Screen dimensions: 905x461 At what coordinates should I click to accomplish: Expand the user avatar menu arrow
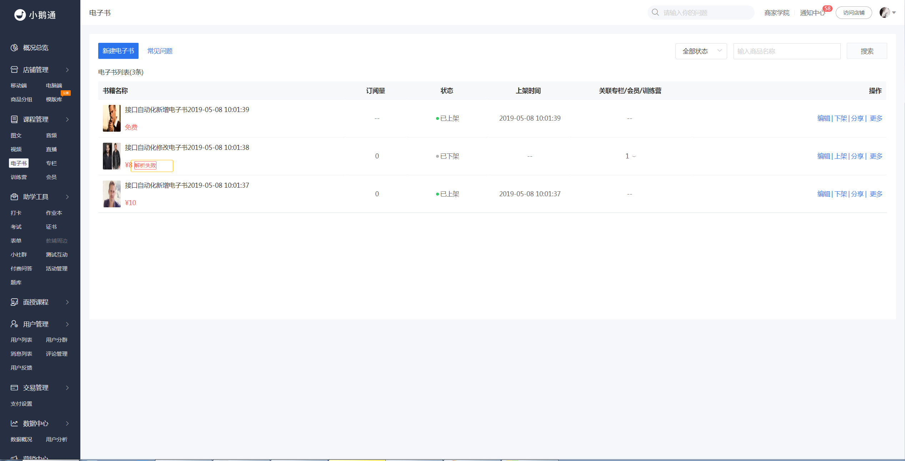894,12
